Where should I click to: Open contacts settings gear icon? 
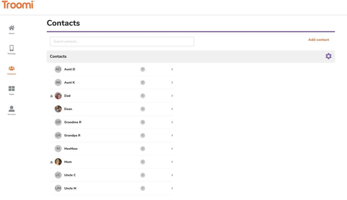coord(328,56)
